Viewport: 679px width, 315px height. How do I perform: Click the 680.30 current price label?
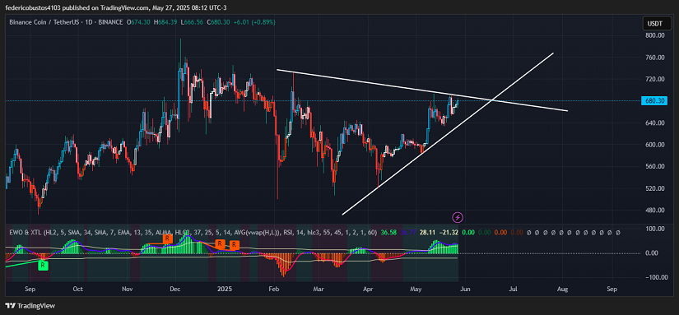[x=655, y=101]
